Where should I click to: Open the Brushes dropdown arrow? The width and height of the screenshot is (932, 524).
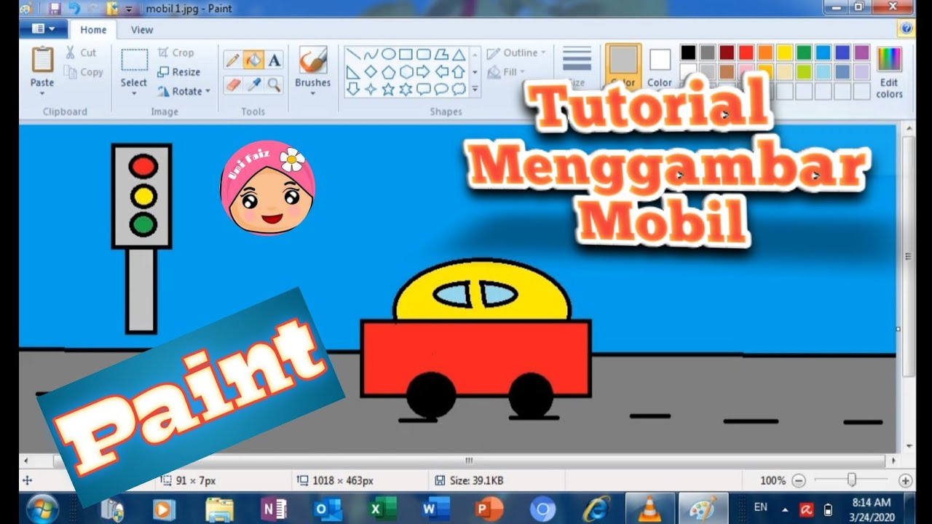313,93
